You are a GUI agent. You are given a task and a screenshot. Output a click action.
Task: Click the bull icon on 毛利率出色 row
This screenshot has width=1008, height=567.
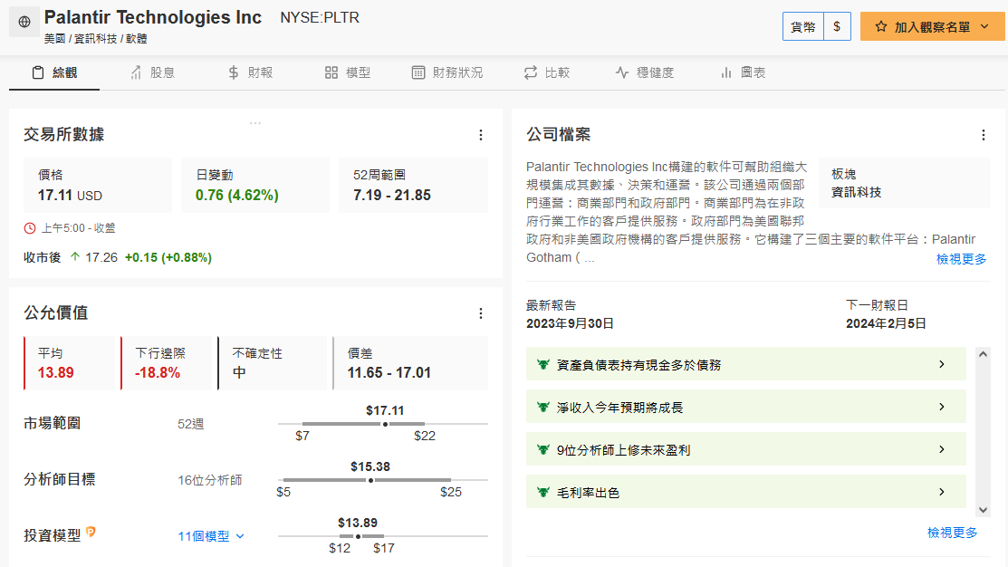(543, 492)
